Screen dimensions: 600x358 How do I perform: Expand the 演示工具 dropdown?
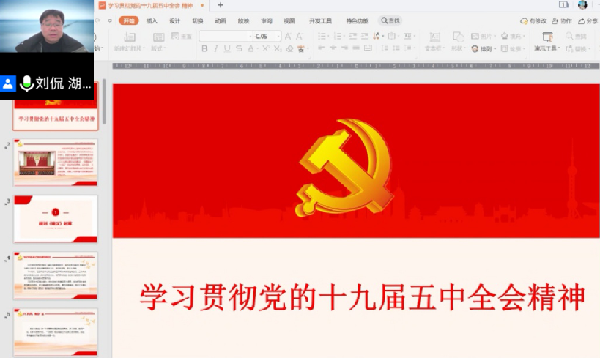coord(547,49)
